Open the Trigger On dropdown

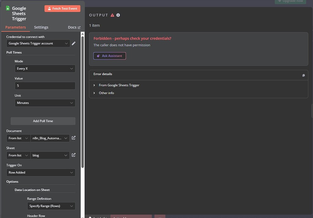(x=41, y=173)
